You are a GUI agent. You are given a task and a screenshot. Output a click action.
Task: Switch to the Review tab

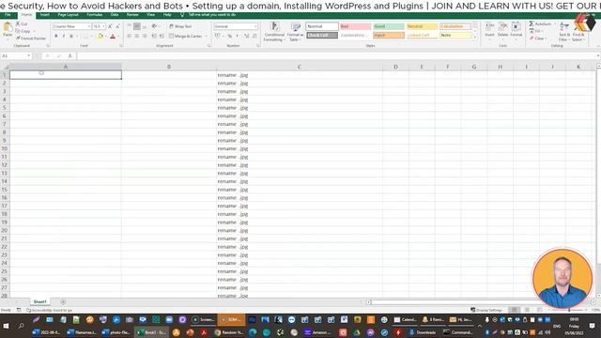click(132, 15)
